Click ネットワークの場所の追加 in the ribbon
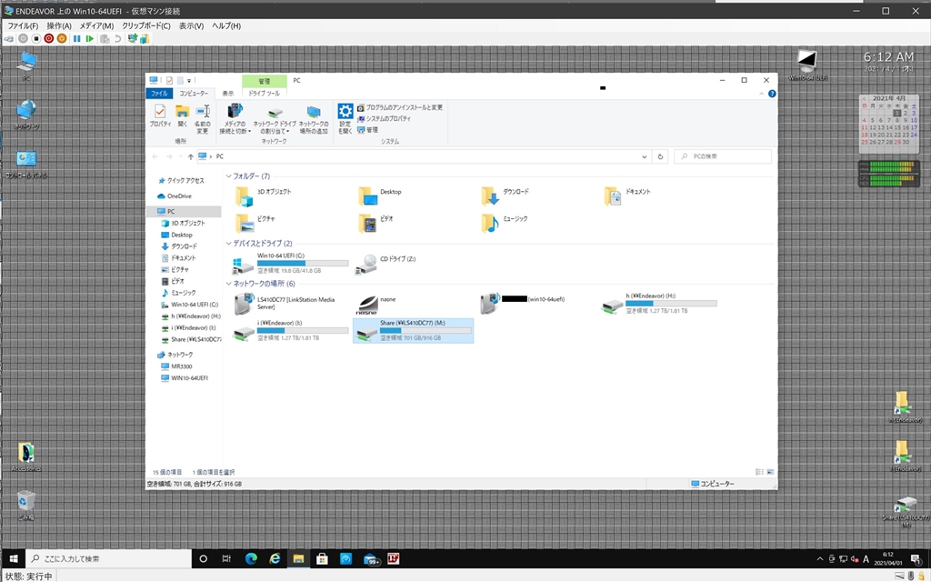The image size is (931, 582). [314, 119]
